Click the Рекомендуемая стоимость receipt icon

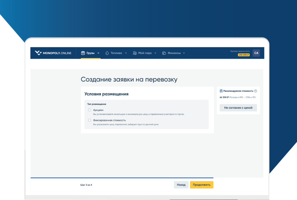click(221, 91)
